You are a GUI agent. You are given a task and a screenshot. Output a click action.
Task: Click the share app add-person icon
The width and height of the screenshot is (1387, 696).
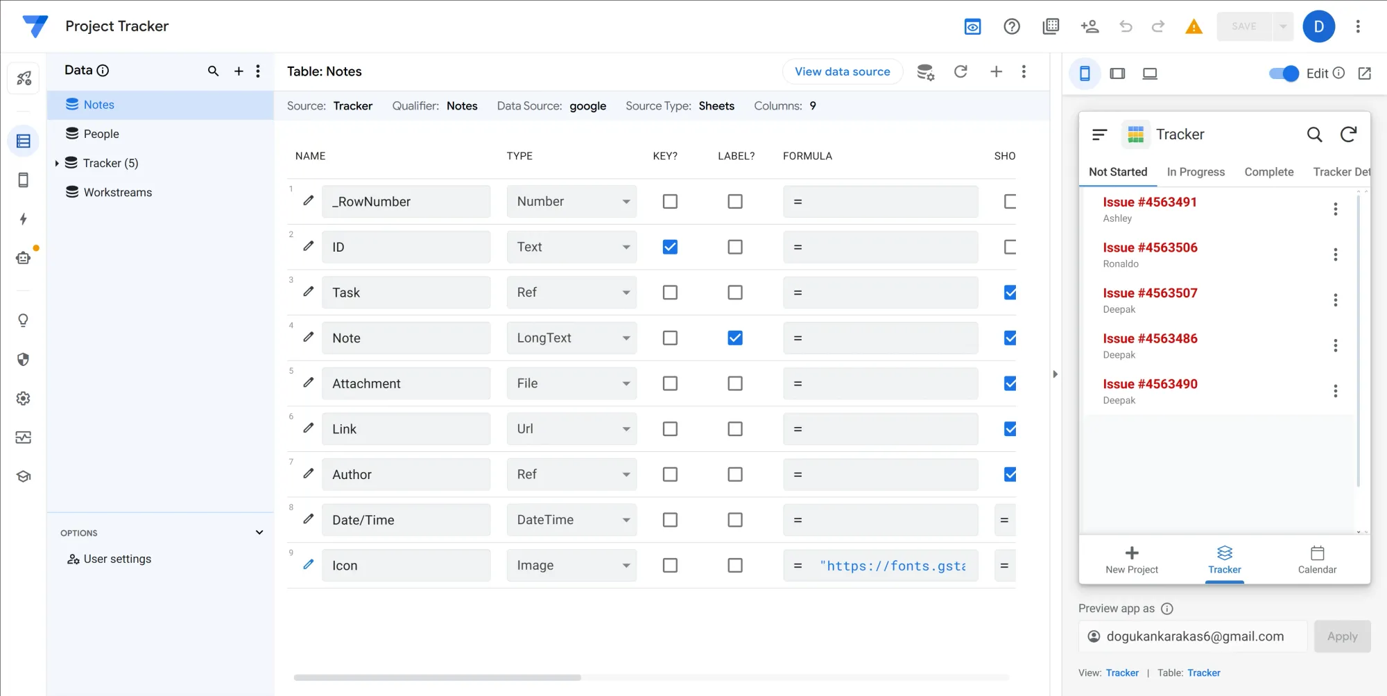click(1089, 26)
